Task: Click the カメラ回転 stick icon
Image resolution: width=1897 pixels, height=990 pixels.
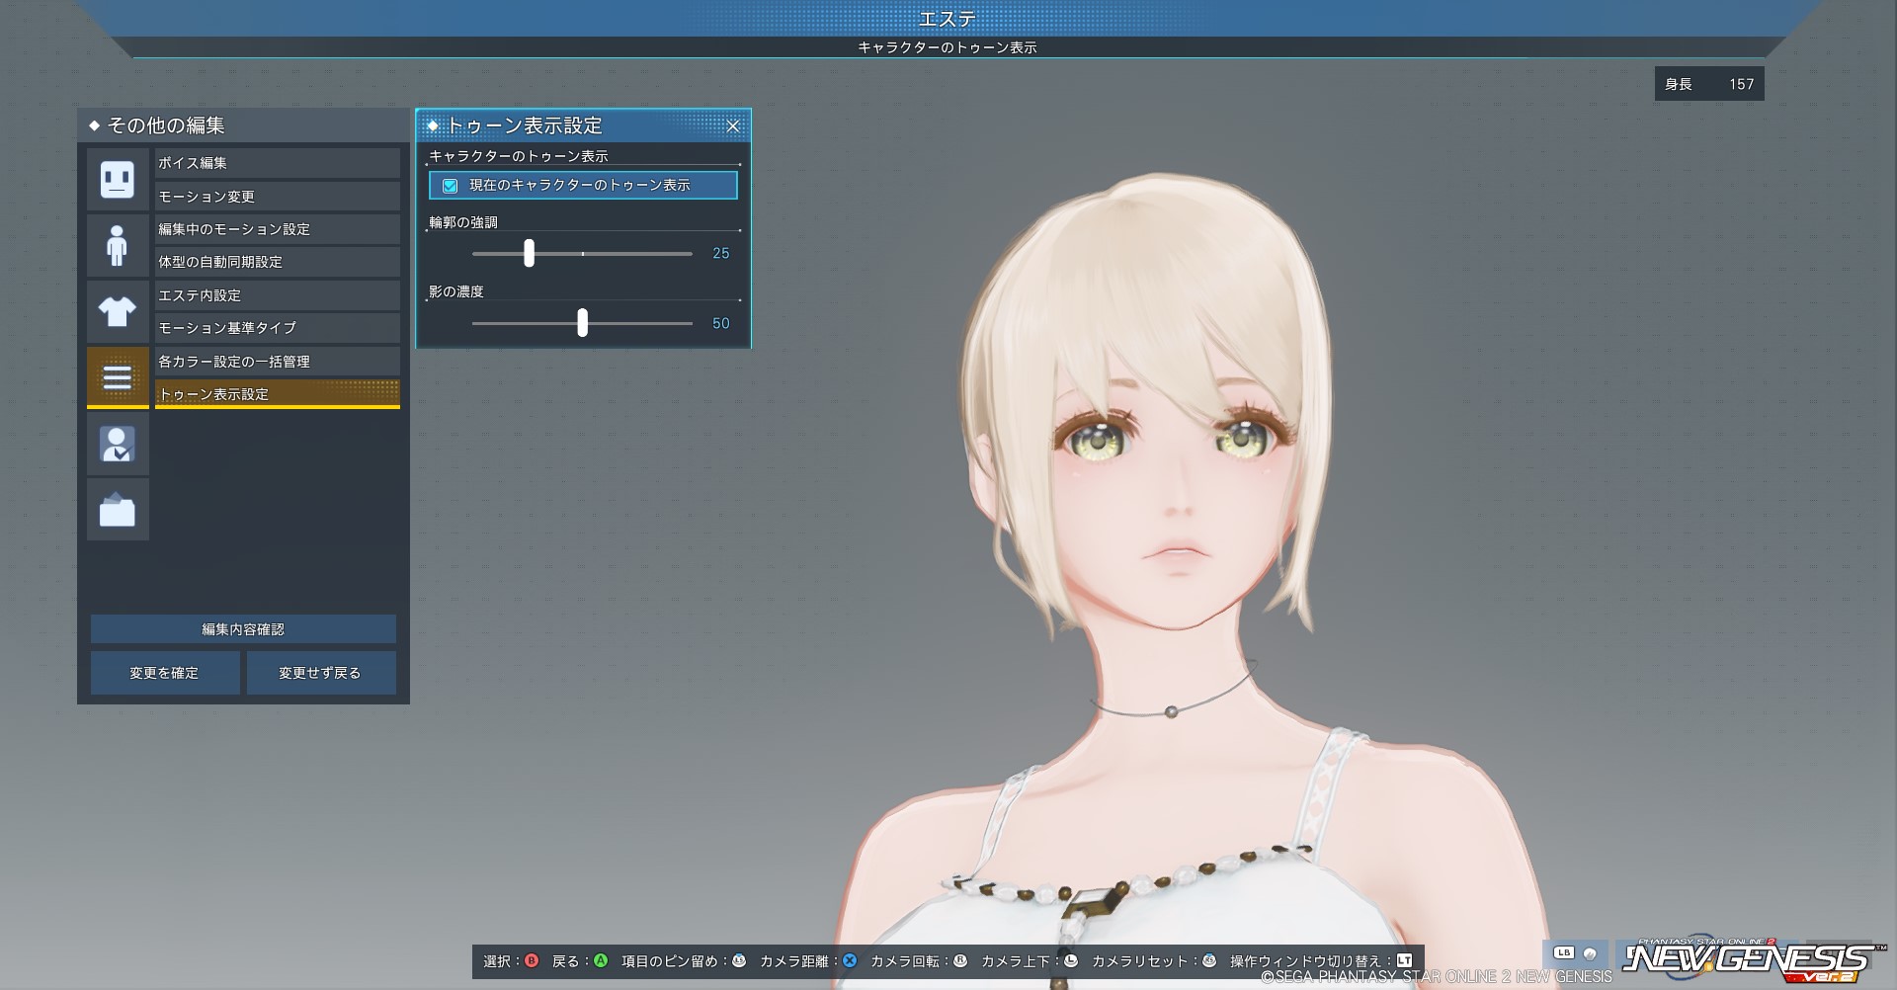Action: [x=960, y=960]
